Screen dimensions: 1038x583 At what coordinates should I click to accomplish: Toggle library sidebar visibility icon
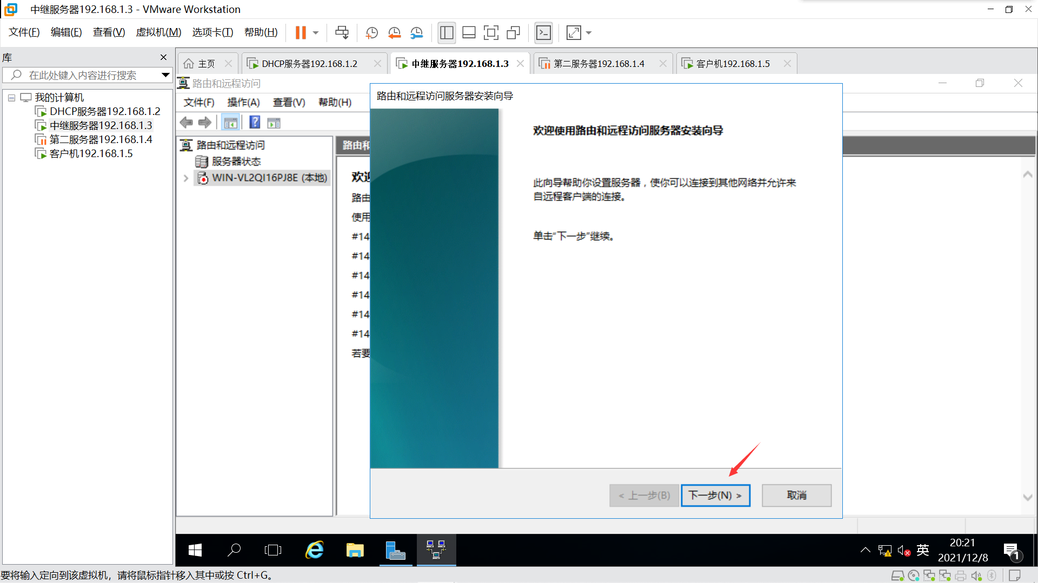447,33
